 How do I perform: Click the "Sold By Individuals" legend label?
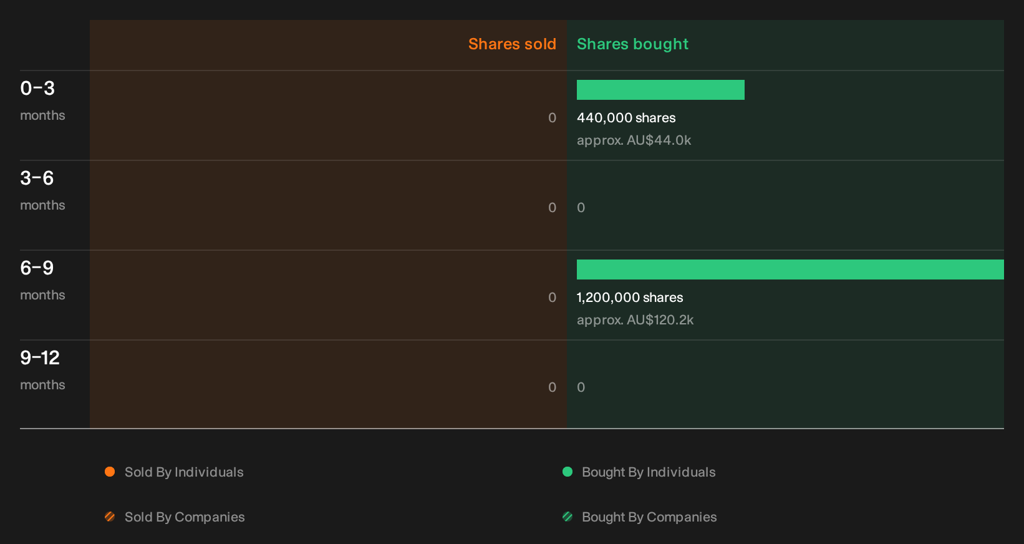(x=184, y=472)
